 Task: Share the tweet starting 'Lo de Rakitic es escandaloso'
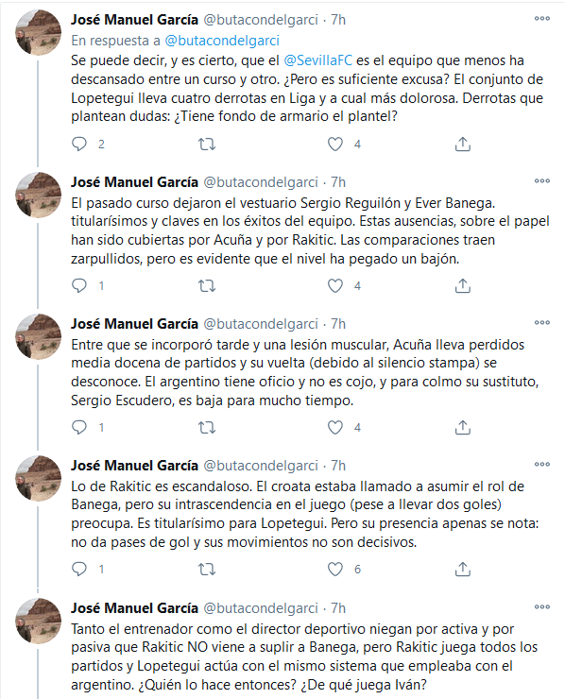click(x=463, y=570)
